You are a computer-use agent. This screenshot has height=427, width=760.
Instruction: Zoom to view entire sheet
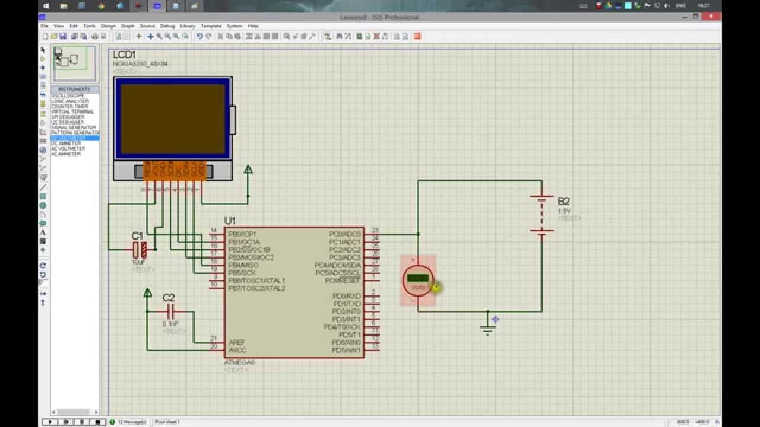pyautogui.click(x=176, y=36)
